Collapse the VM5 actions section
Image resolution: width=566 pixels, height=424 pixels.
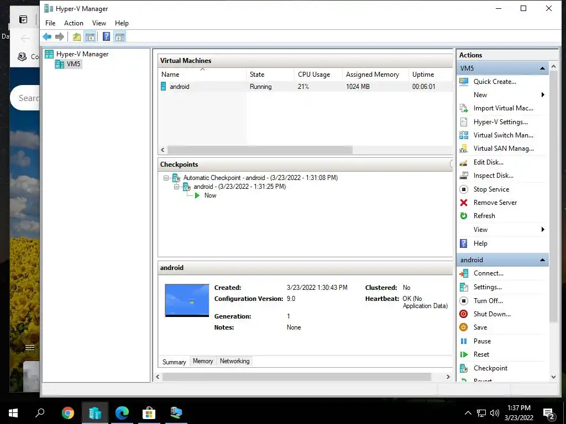542,68
